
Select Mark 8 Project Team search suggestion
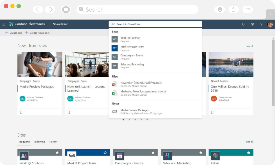tap(132, 47)
